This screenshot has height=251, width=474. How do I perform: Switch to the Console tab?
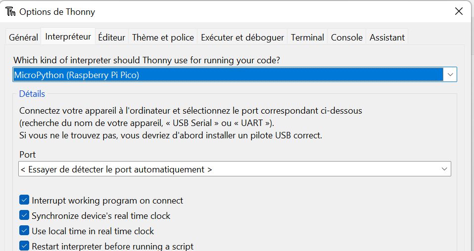347,38
